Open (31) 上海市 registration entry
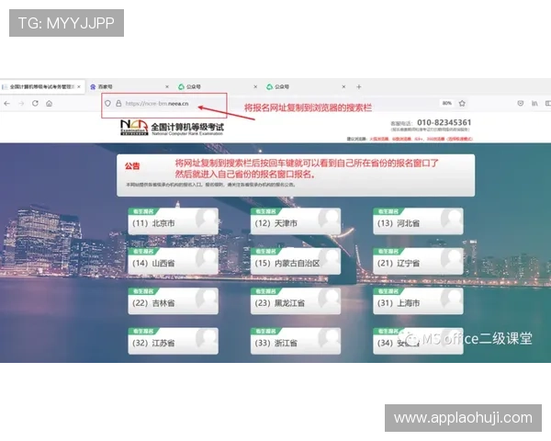 click(x=418, y=301)
